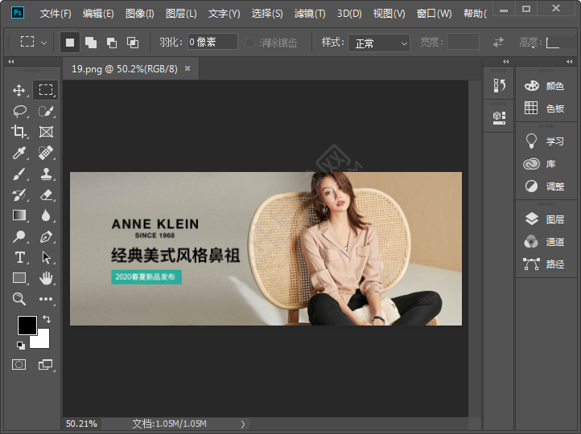The width and height of the screenshot is (581, 434).
Task: Open the 滤镜(T) menu
Action: click(310, 14)
